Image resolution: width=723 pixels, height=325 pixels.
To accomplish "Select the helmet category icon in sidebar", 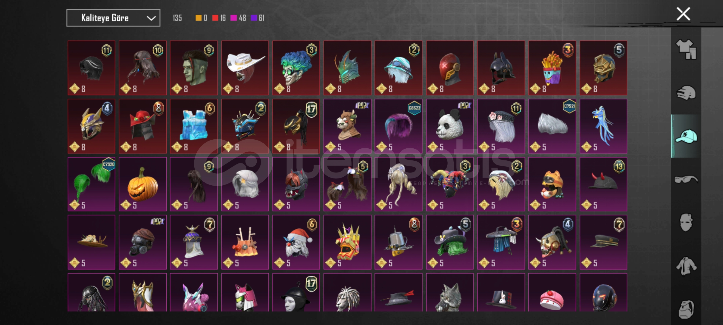I will [686, 93].
